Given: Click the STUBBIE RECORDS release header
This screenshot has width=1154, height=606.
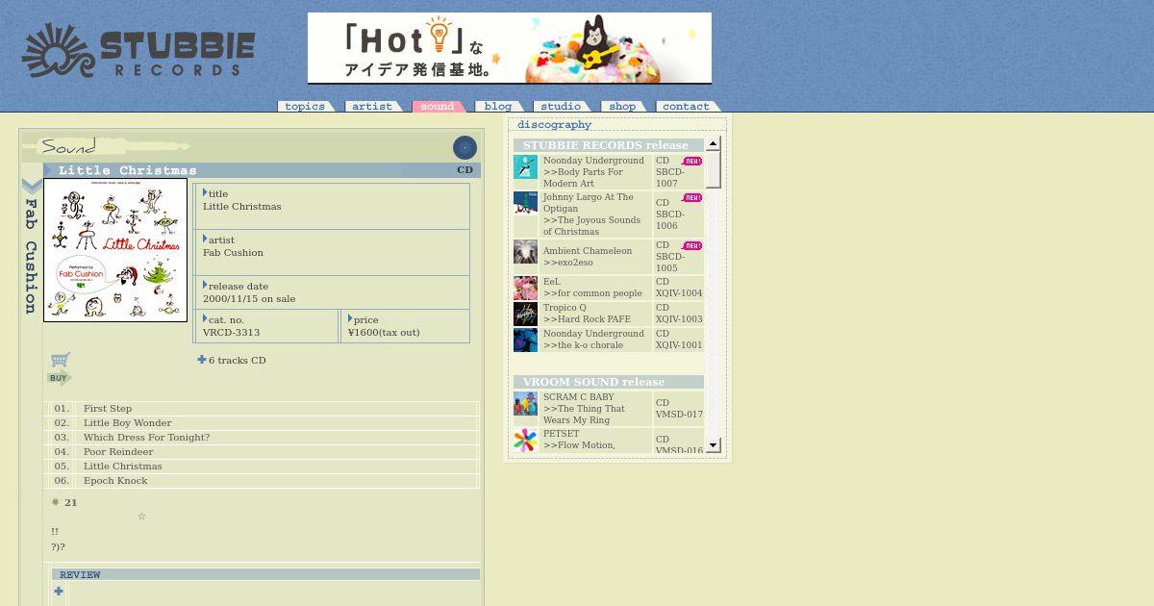Looking at the screenshot, I should coord(609,145).
